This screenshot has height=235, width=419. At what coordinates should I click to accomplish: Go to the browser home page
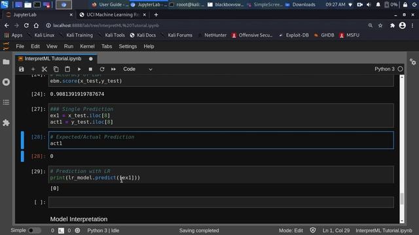[x=36, y=25]
